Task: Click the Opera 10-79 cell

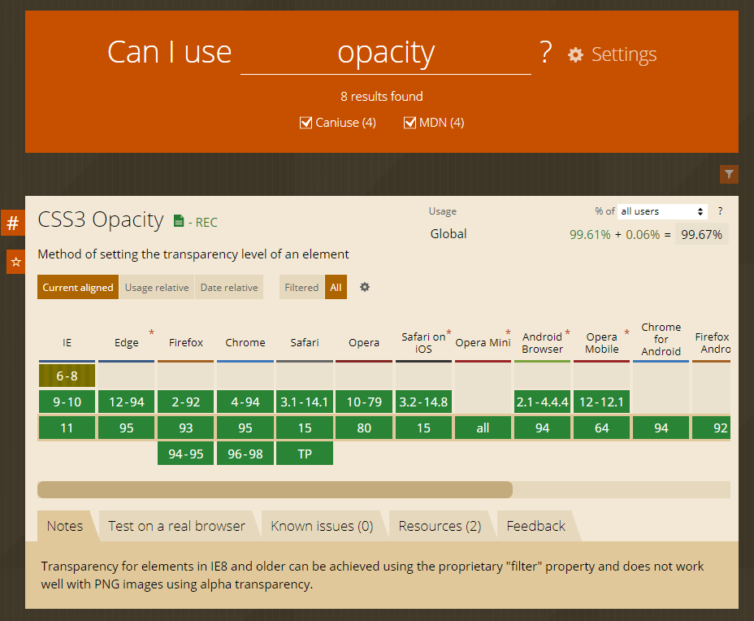Action: tap(364, 402)
